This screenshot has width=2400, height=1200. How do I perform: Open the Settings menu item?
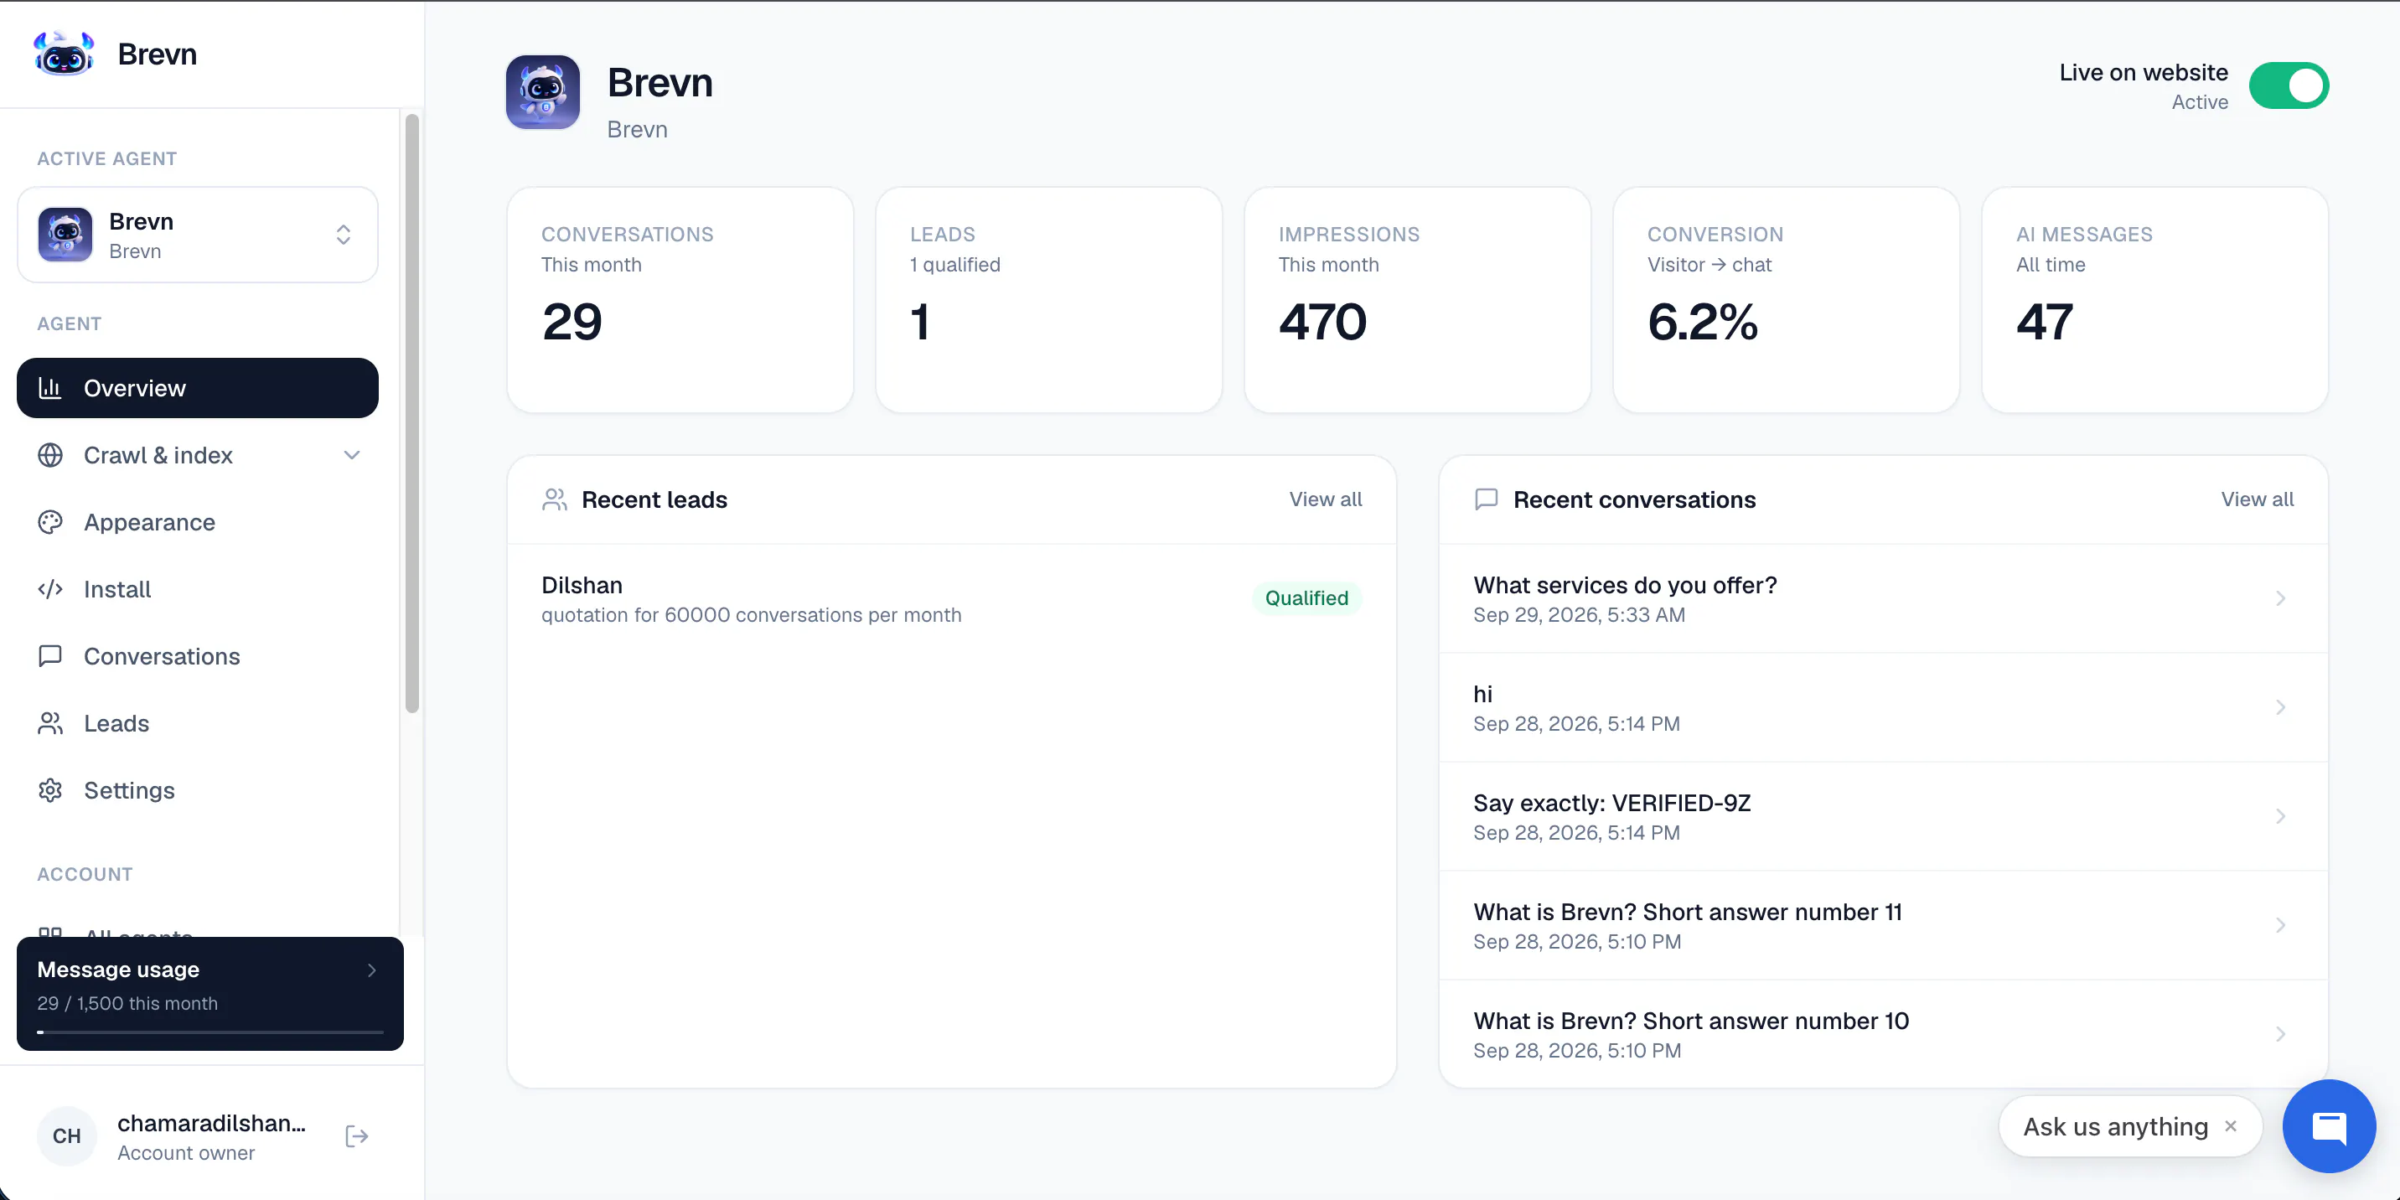198,790
